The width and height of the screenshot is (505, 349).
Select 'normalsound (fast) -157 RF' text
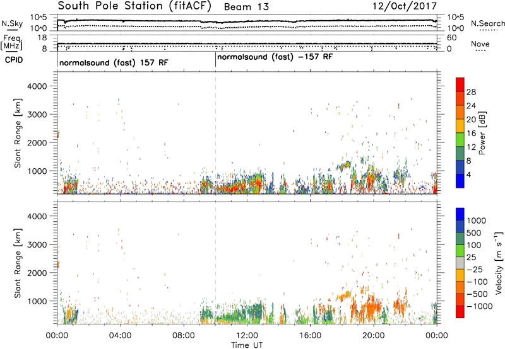coord(275,57)
